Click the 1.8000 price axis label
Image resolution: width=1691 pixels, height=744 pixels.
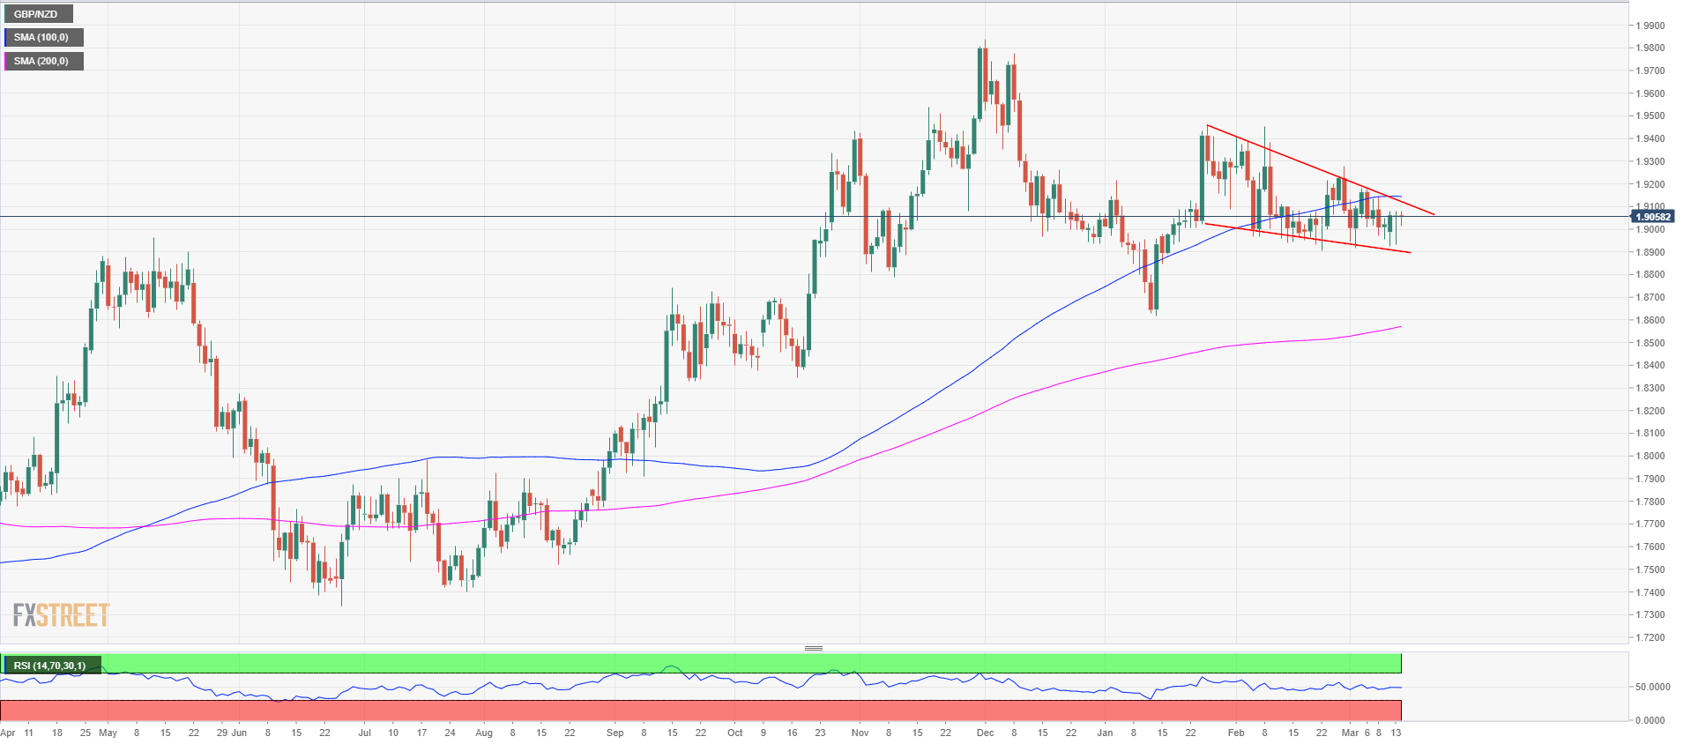[x=1651, y=457]
